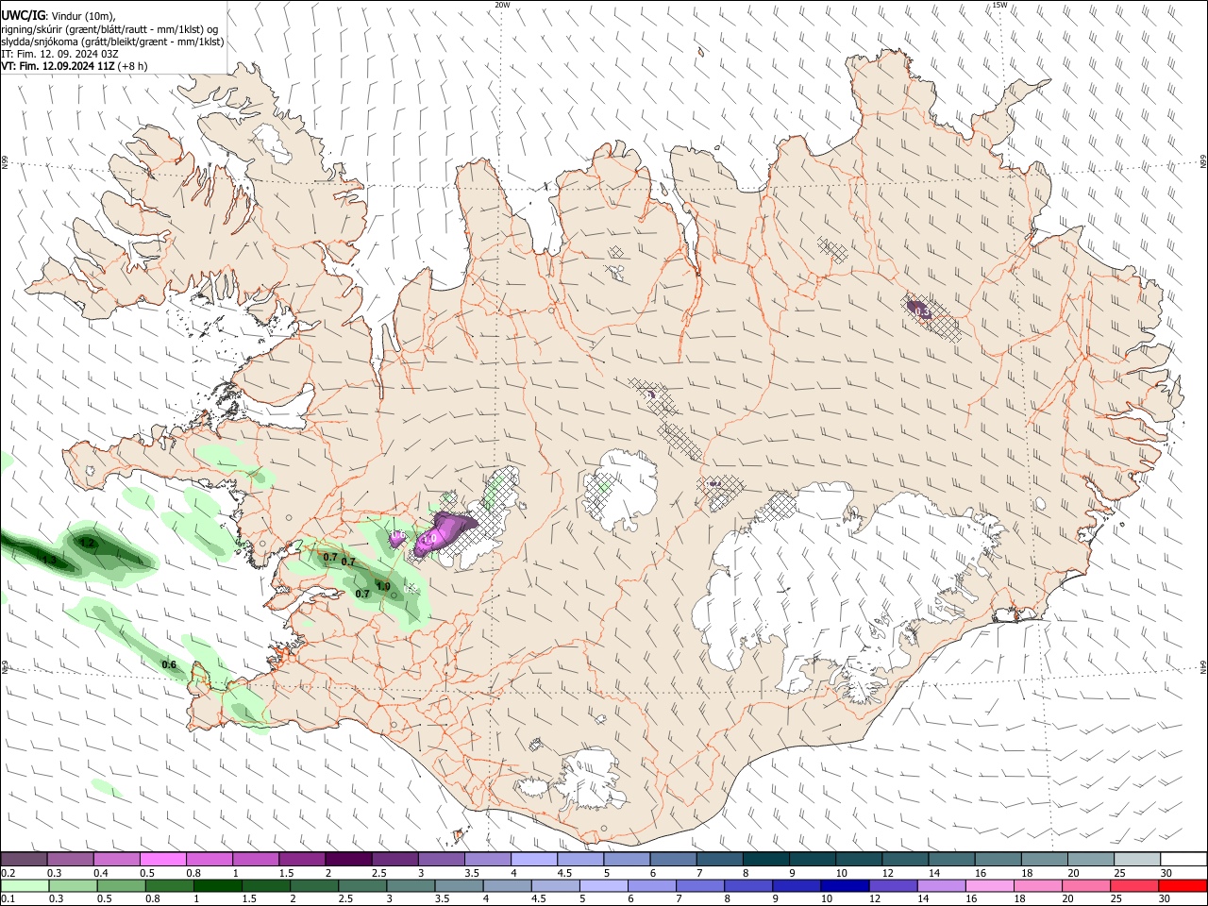
Task: Pick the bright pink 0.5 swatch, upper legend row
Action: tap(163, 860)
